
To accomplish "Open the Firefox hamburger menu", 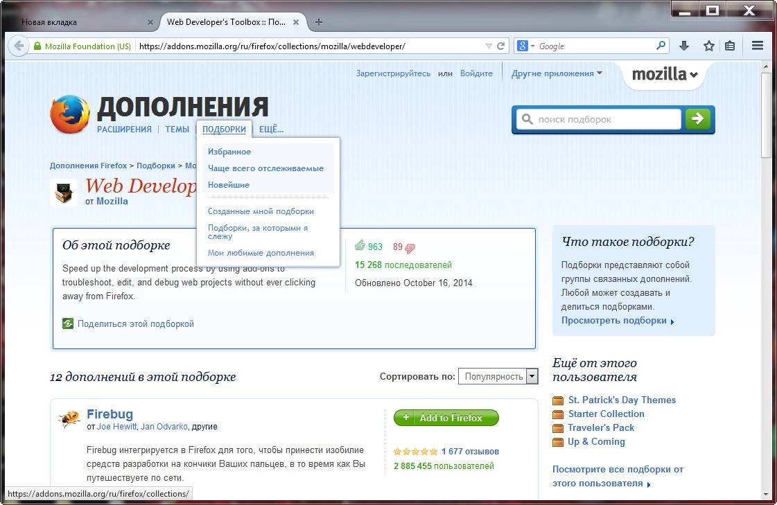I will click(757, 46).
